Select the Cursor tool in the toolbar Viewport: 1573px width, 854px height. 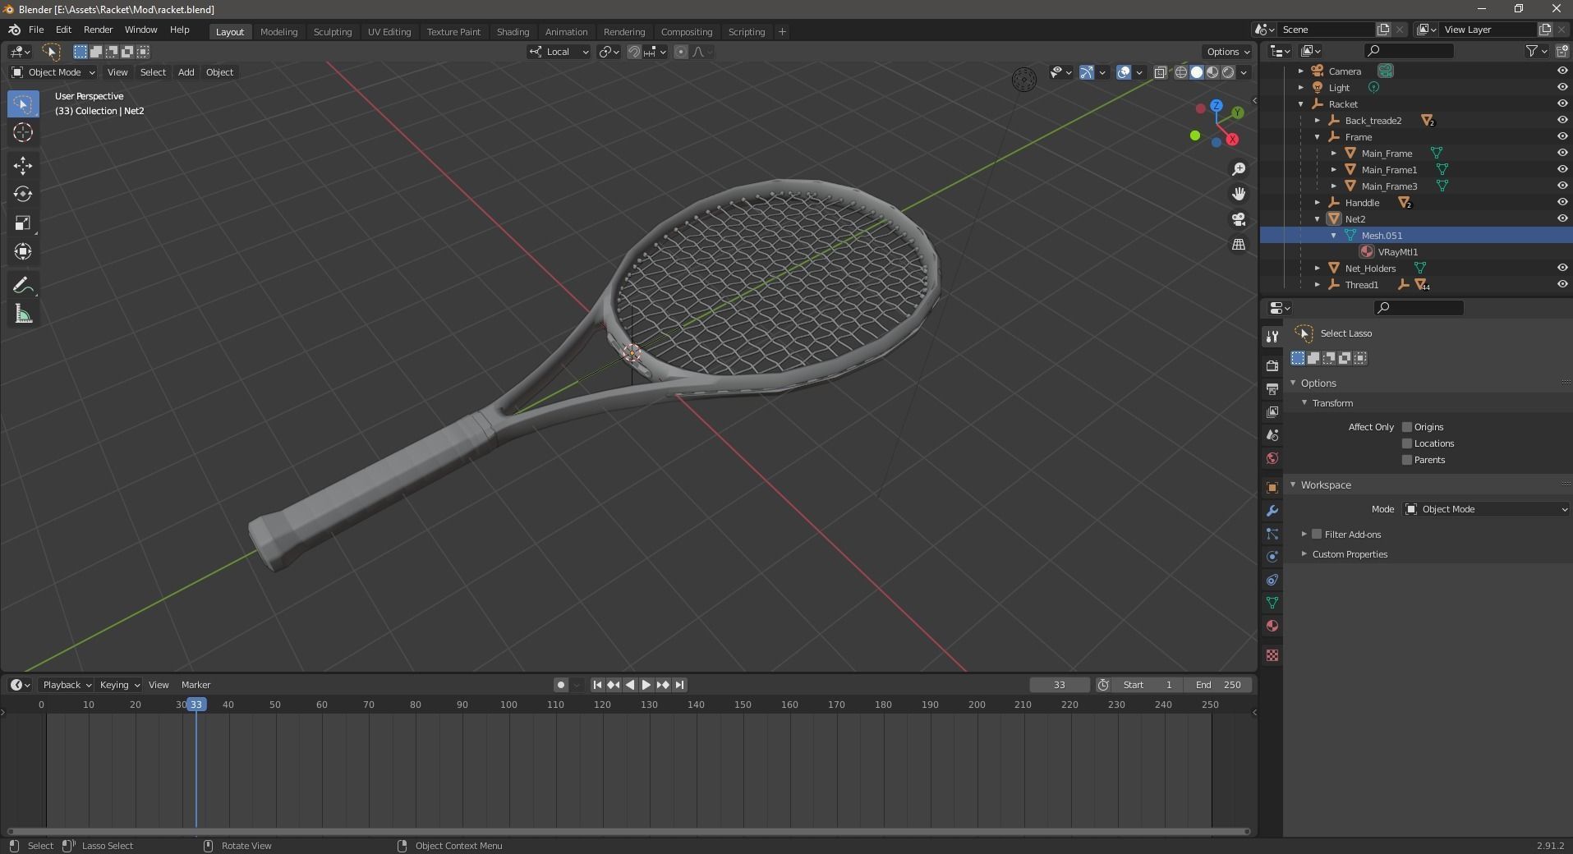[x=23, y=132]
